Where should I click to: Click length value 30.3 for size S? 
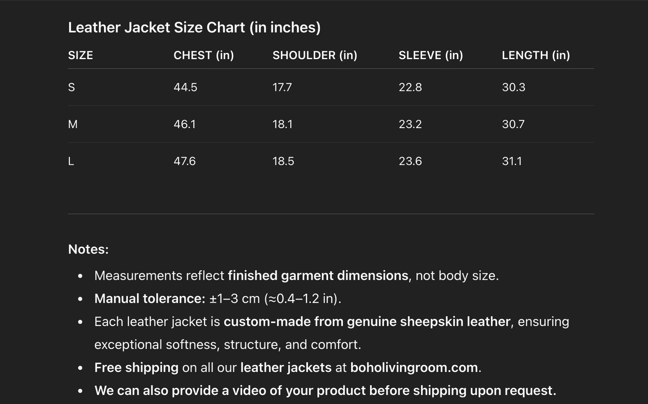[513, 87]
